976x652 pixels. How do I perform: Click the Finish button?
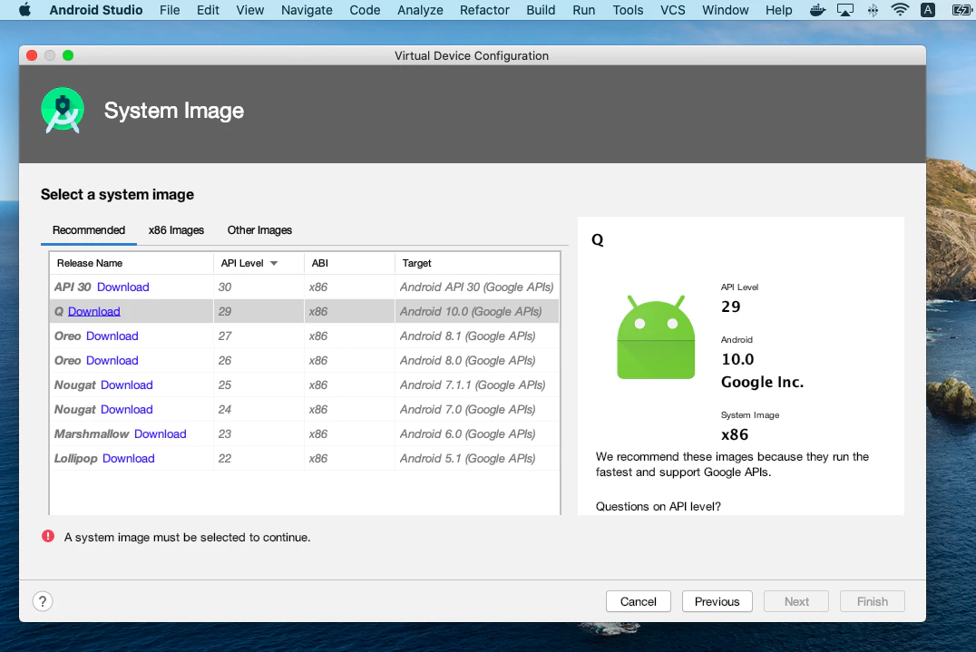pos(872,601)
